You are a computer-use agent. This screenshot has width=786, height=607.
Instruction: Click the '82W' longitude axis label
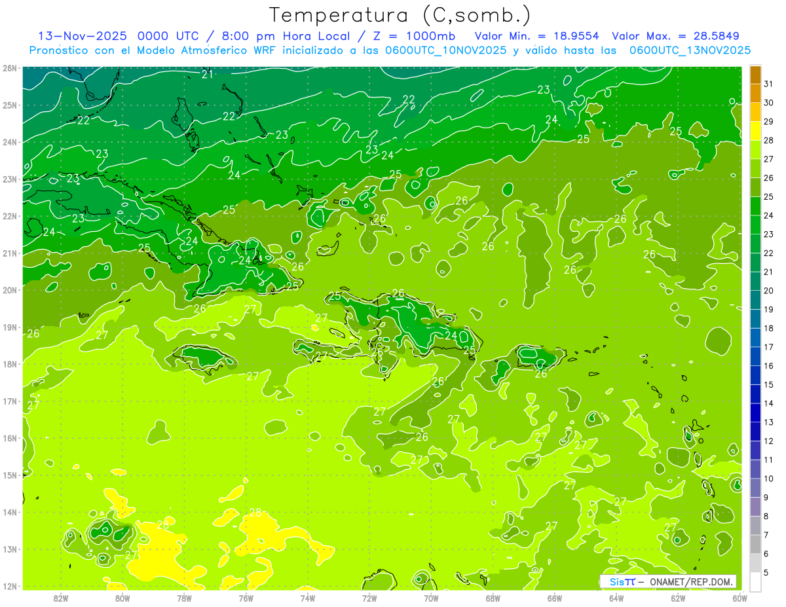[x=60, y=598]
